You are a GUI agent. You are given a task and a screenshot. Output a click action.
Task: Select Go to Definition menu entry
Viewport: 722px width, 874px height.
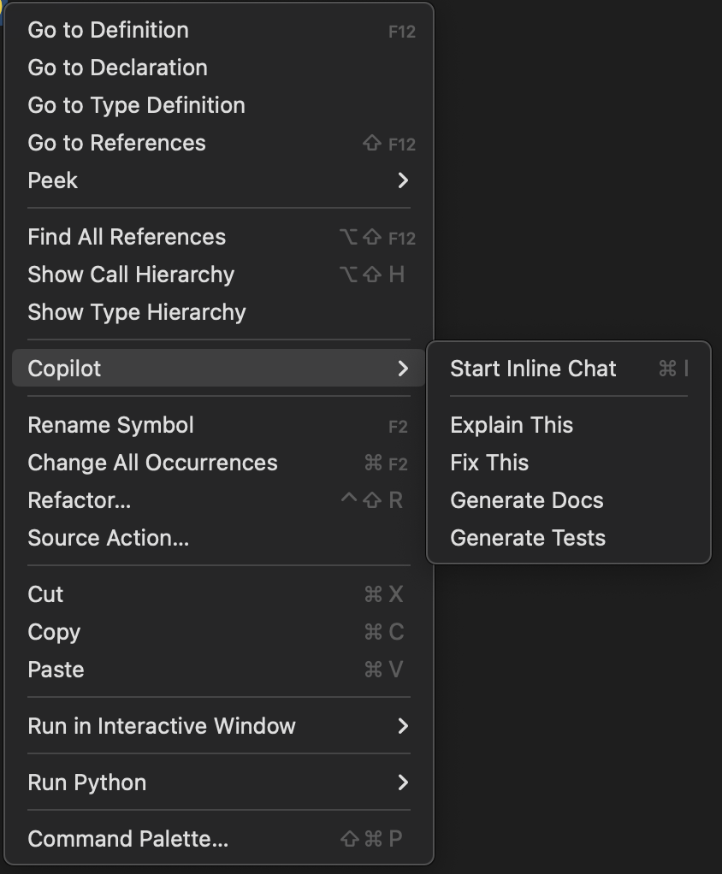(109, 30)
